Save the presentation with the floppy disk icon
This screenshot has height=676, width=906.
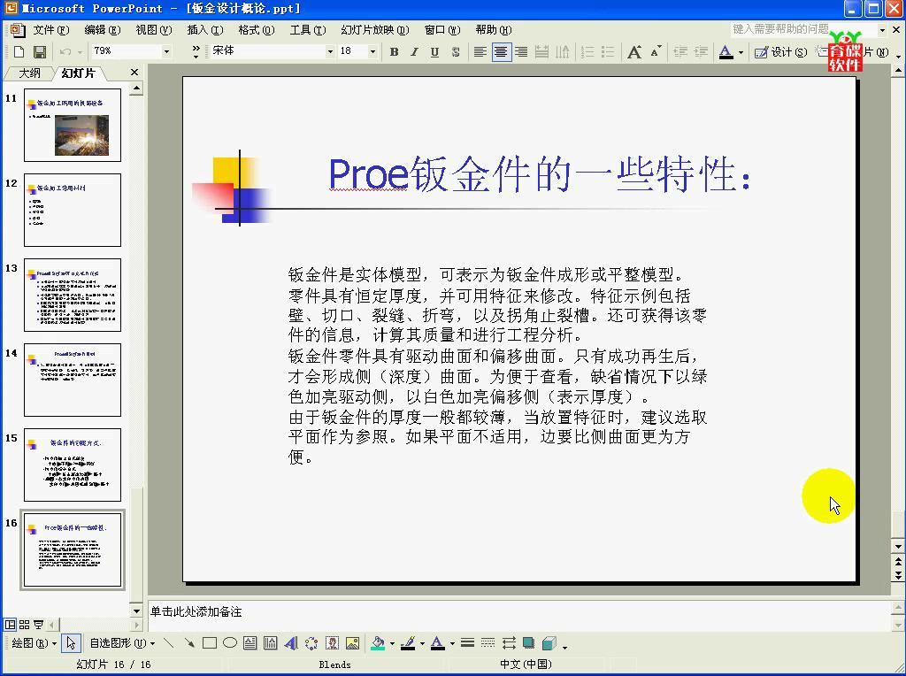pos(39,51)
